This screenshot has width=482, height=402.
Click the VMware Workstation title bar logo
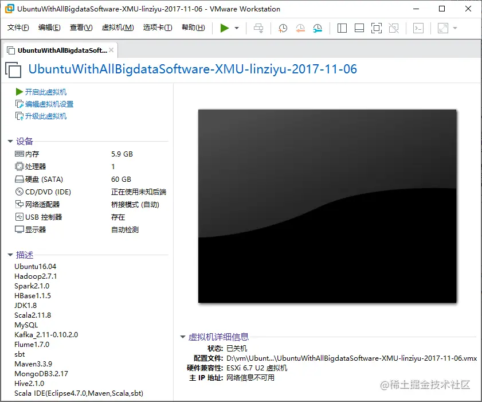(9, 9)
